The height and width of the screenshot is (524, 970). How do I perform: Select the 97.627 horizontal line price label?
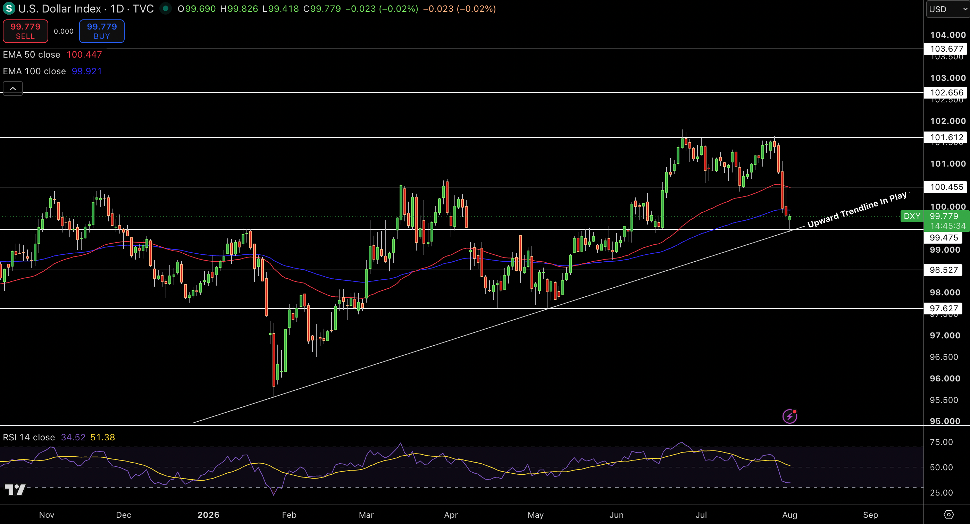click(x=944, y=309)
